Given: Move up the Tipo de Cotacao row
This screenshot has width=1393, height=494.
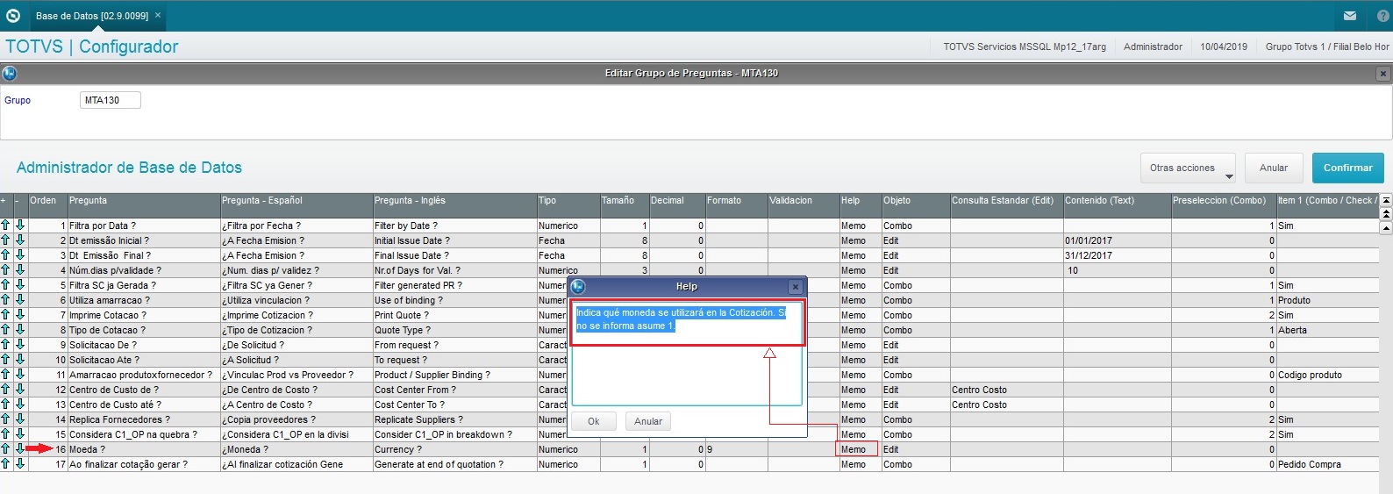Looking at the screenshot, I should pyautogui.click(x=5, y=330).
